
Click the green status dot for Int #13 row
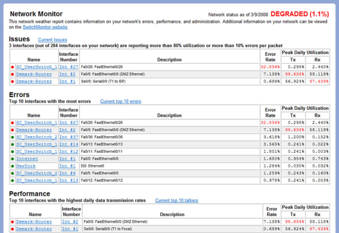pyautogui.click(x=12, y=181)
